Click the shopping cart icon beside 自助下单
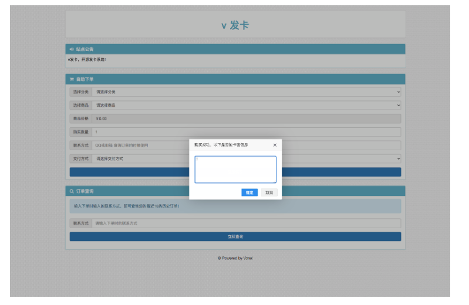The height and width of the screenshot is (305, 469). [72, 79]
